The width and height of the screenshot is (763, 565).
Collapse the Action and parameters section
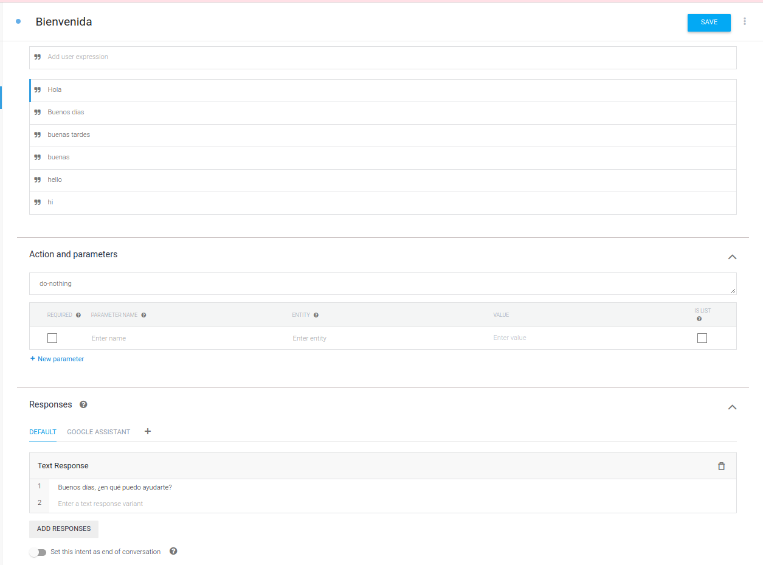tap(732, 257)
